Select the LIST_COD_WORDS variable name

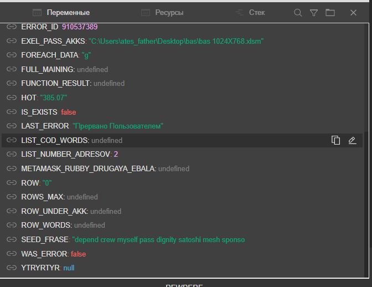coord(55,140)
